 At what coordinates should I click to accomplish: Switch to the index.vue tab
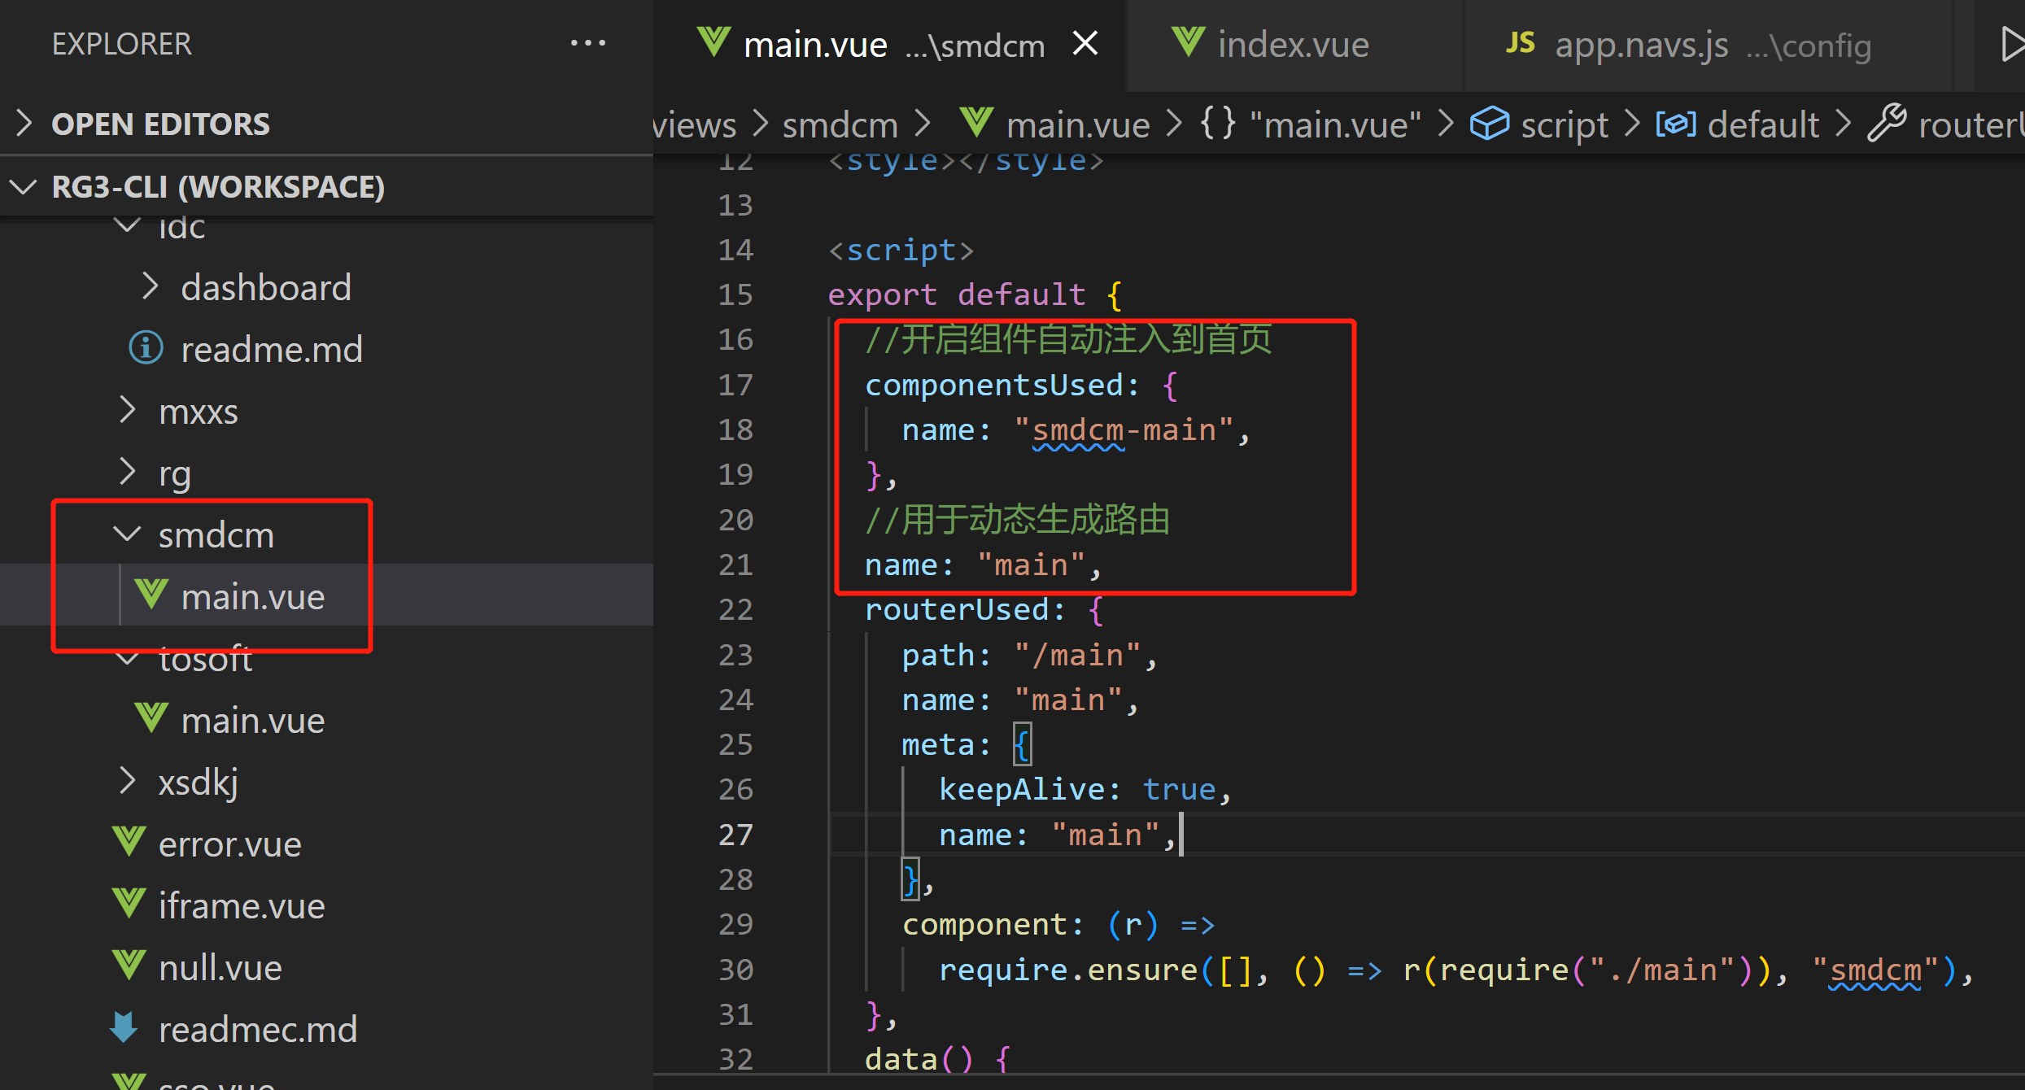point(1294,45)
